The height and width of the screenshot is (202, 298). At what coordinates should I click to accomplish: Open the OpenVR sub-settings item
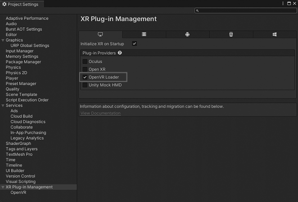[x=18, y=192]
